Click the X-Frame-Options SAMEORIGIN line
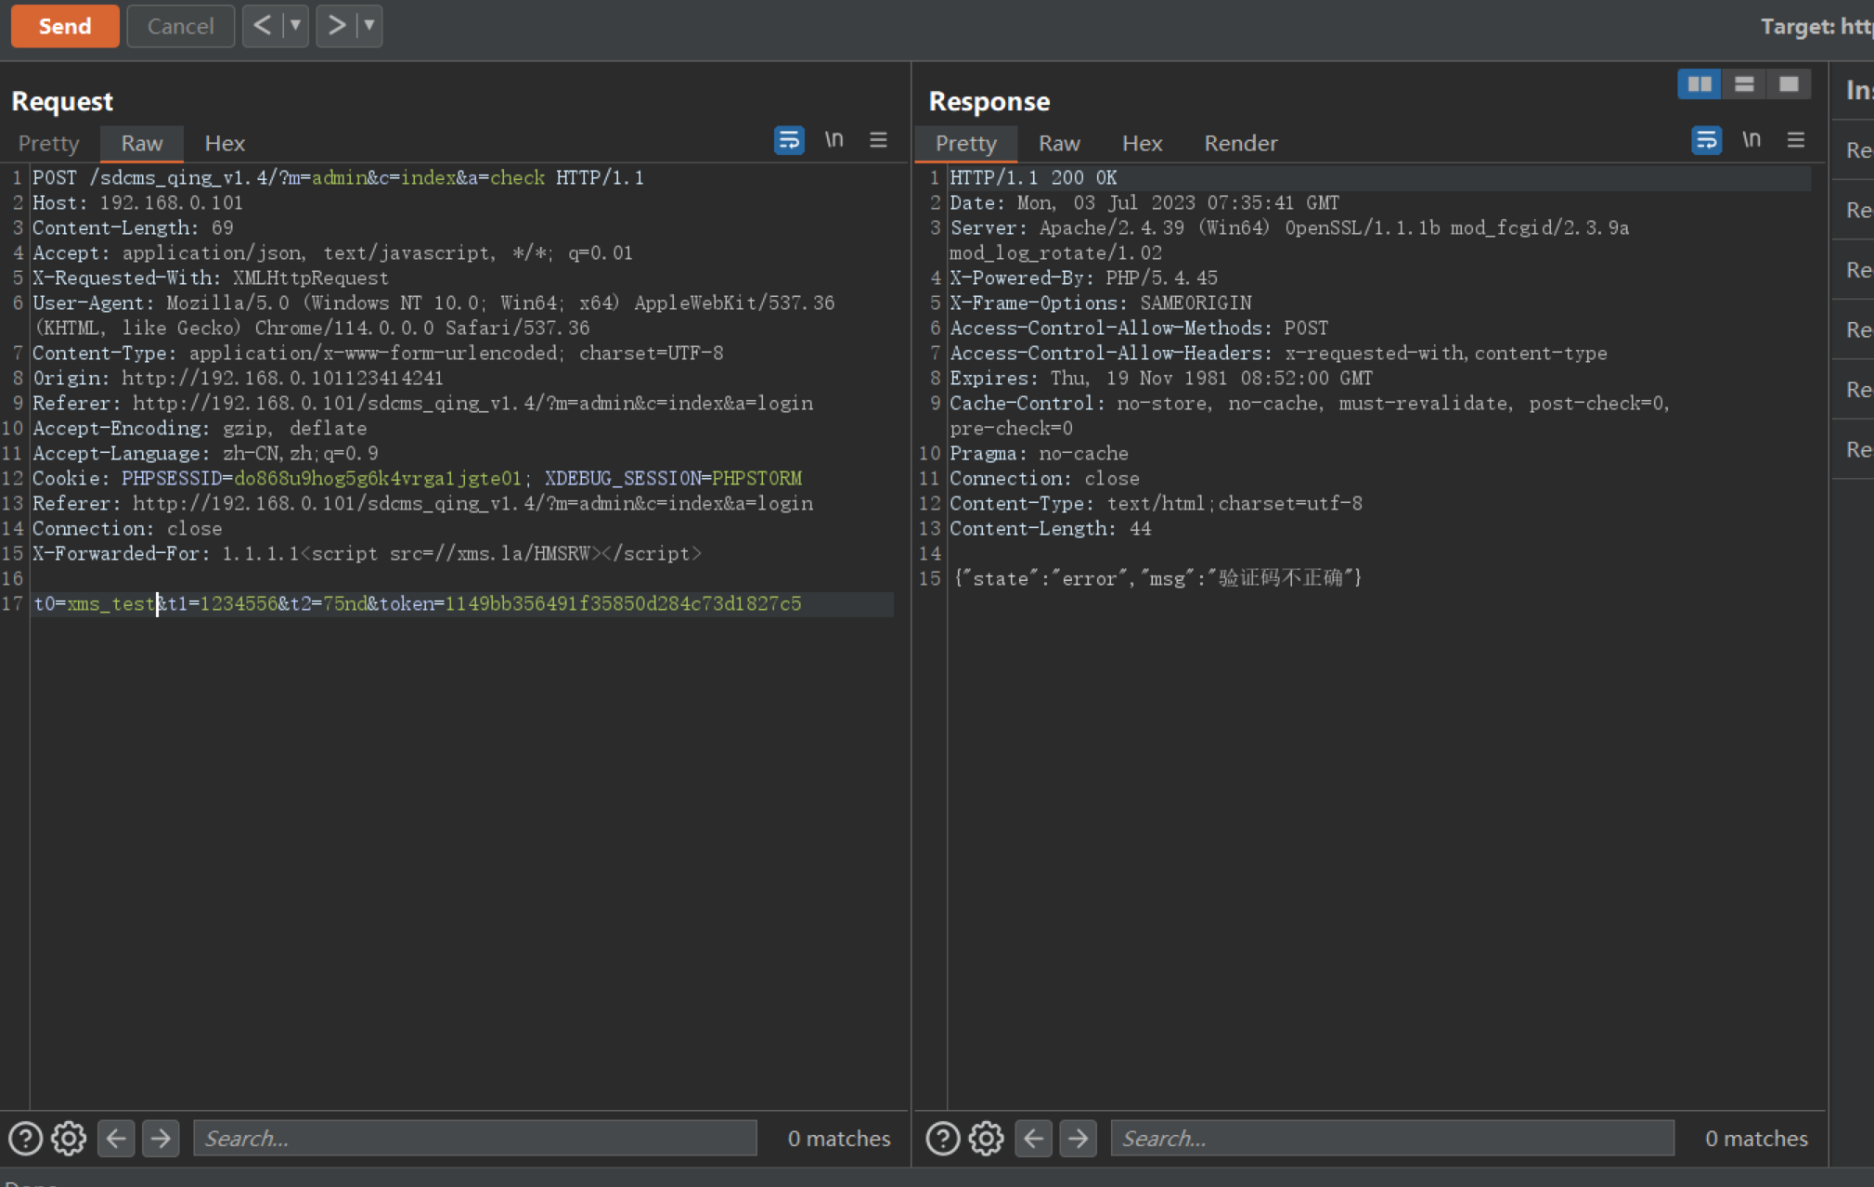1874x1187 pixels. (x=1100, y=303)
